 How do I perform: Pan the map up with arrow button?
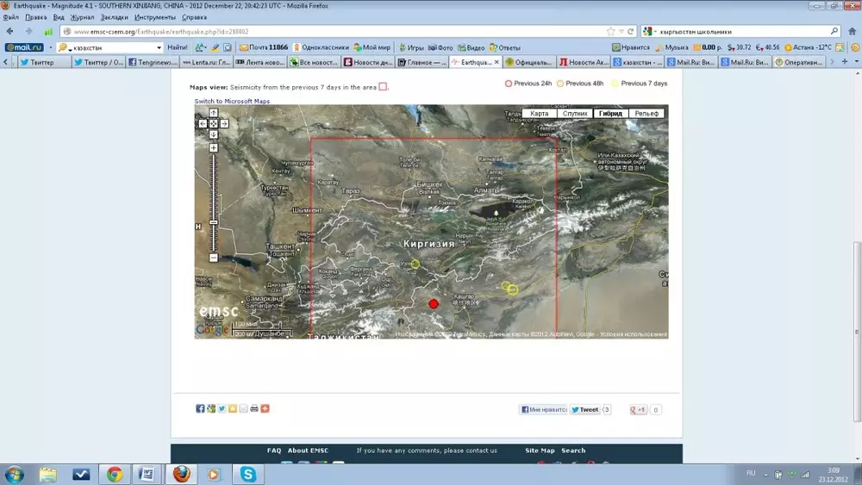214,113
